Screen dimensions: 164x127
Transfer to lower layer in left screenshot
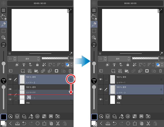point(43,71)
